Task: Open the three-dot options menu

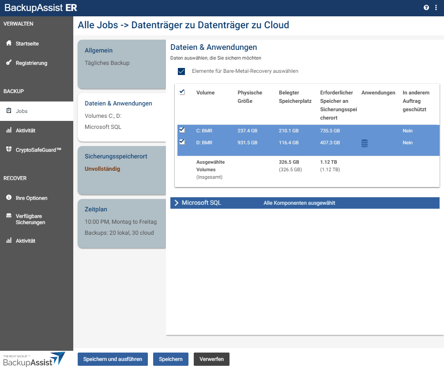Action: click(436, 8)
